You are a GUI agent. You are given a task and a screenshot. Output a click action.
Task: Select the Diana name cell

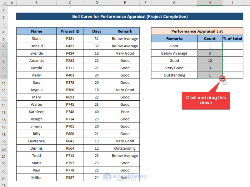(x=36, y=39)
